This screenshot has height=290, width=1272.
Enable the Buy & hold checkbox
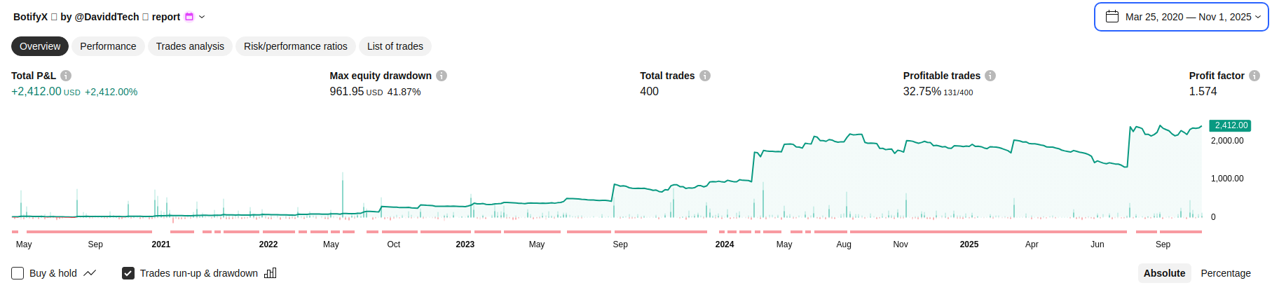[x=18, y=273]
